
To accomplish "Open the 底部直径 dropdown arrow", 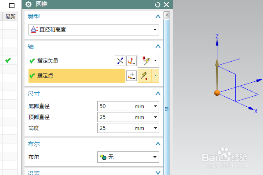I will tap(155, 106).
